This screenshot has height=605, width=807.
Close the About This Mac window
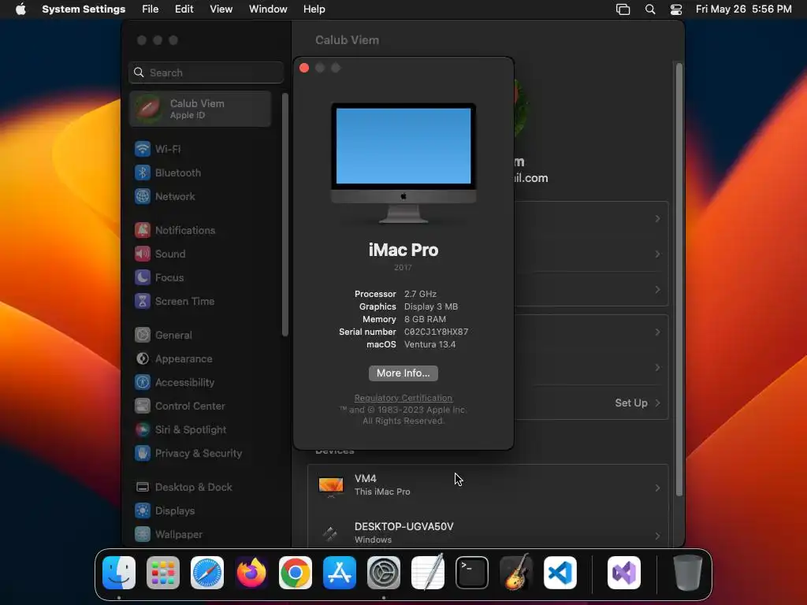[304, 68]
